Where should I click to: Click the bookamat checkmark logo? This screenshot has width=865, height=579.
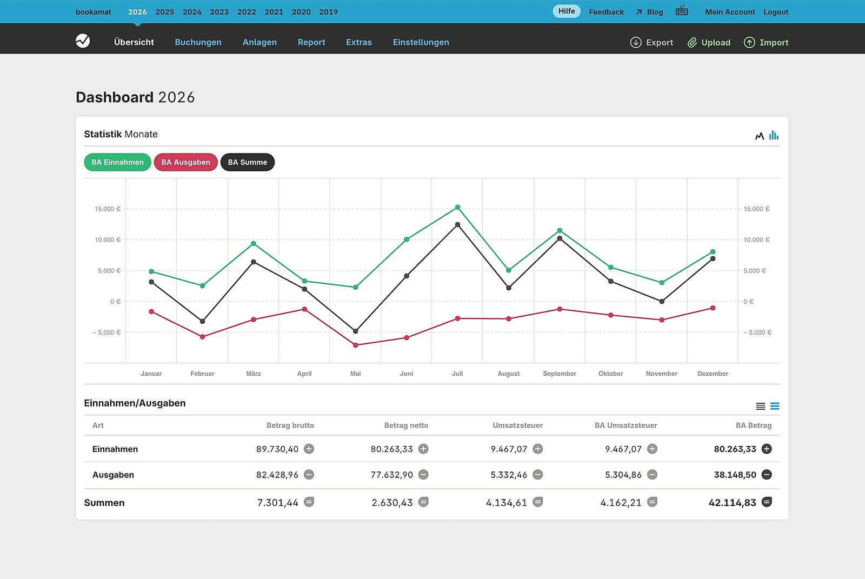pos(82,42)
